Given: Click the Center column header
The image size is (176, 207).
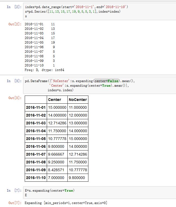Looking at the screenshot, I should (54, 100).
